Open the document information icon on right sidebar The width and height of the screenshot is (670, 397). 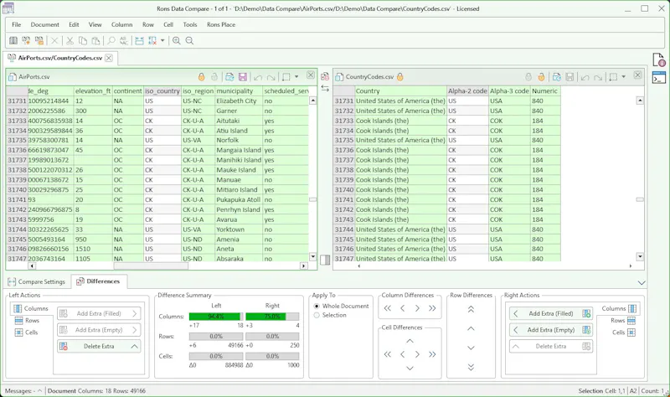coord(658,59)
